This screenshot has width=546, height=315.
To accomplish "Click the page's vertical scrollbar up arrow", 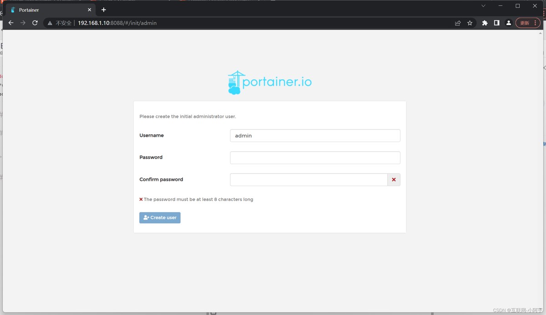I will pyautogui.click(x=541, y=33).
